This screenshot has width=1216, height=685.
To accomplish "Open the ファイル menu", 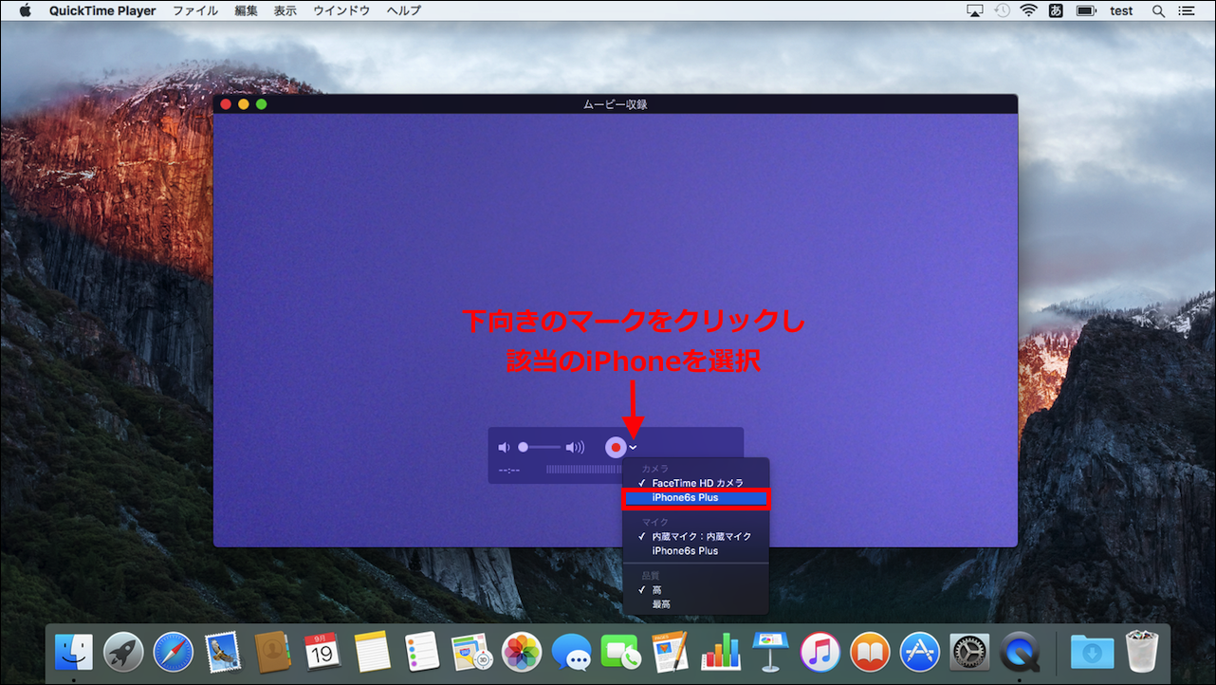I will (x=194, y=10).
